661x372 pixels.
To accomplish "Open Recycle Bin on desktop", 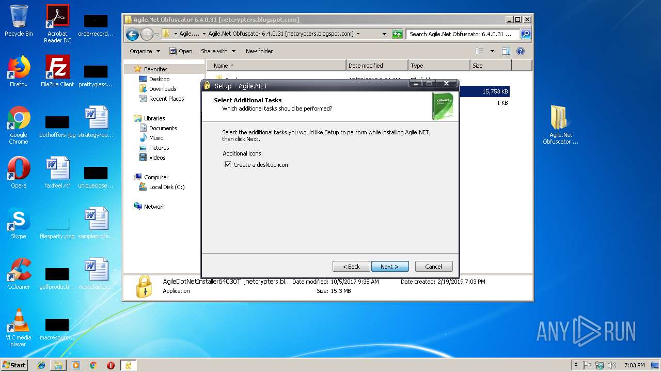I will [19, 21].
